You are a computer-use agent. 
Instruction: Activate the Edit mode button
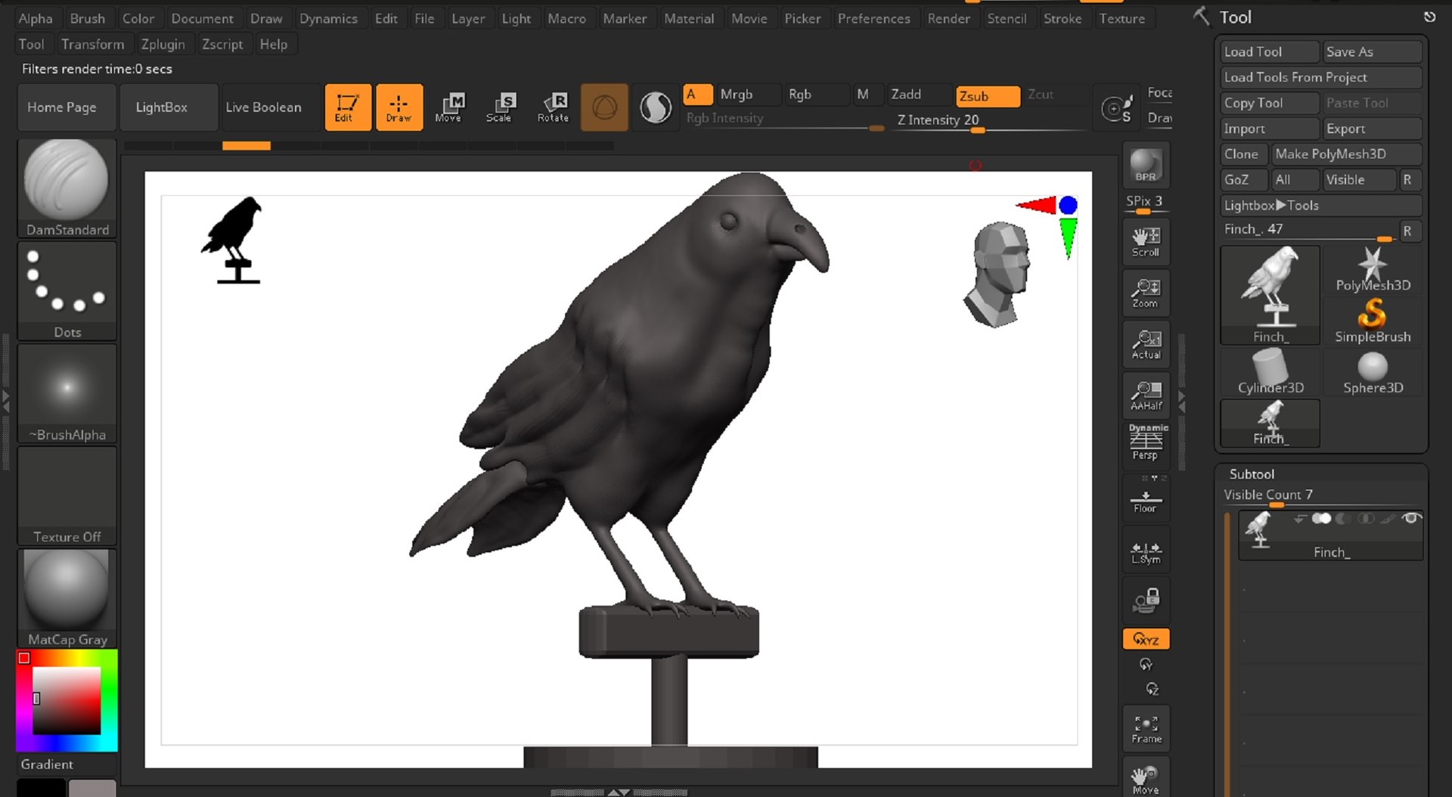[x=348, y=107]
